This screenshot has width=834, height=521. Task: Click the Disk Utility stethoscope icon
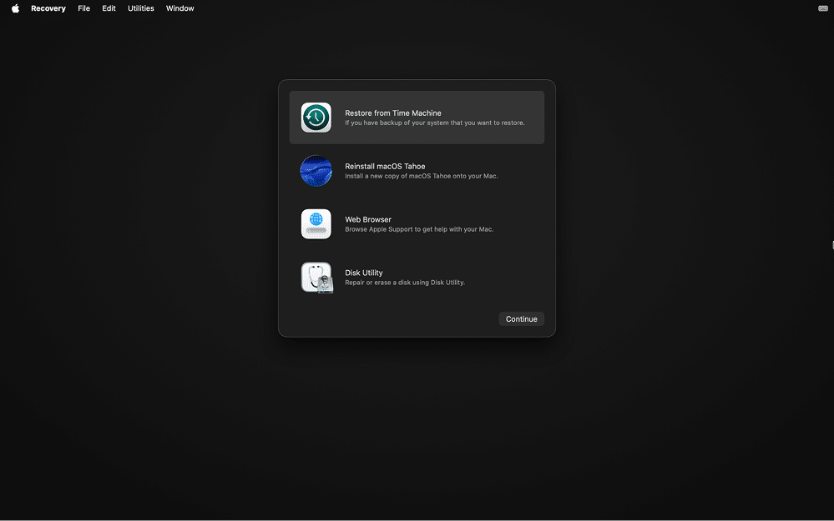click(316, 277)
